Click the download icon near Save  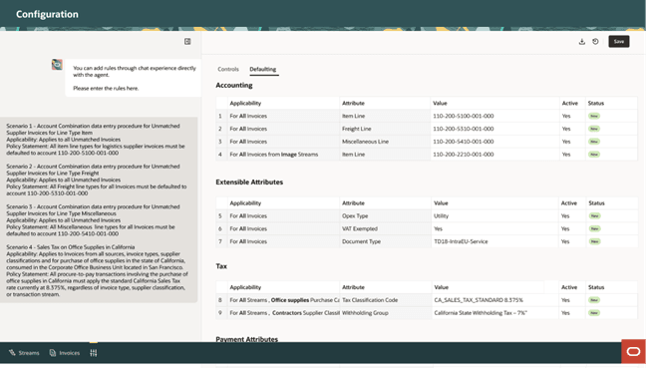pyautogui.click(x=582, y=42)
